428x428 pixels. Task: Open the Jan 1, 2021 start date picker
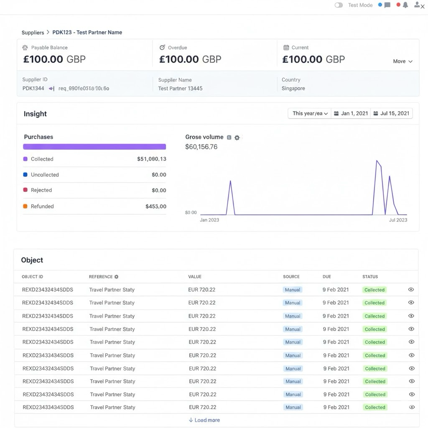(350, 113)
